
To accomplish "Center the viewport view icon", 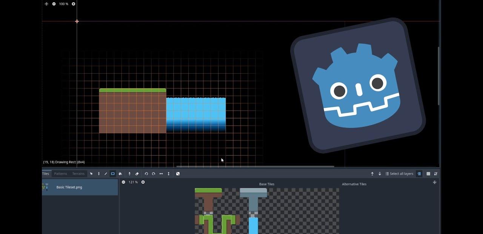I will pos(46,4).
